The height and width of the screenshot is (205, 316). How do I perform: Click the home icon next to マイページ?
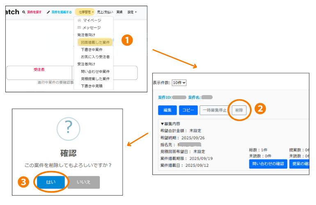point(79,20)
